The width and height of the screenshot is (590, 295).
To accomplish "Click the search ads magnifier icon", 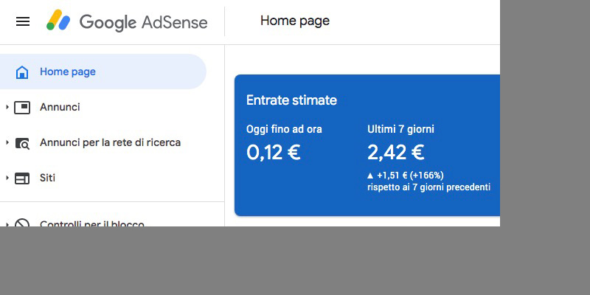I will pyautogui.click(x=22, y=143).
